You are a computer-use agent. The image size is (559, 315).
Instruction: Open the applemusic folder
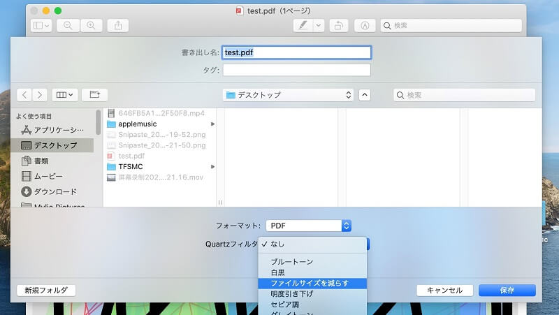(x=161, y=124)
